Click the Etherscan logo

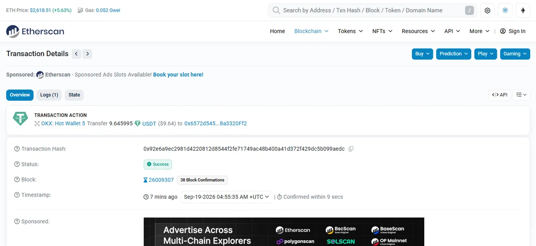tap(35, 31)
